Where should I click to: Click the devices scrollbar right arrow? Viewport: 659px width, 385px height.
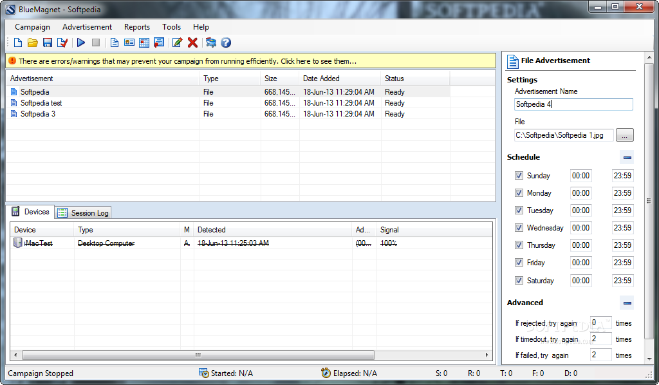pos(487,355)
